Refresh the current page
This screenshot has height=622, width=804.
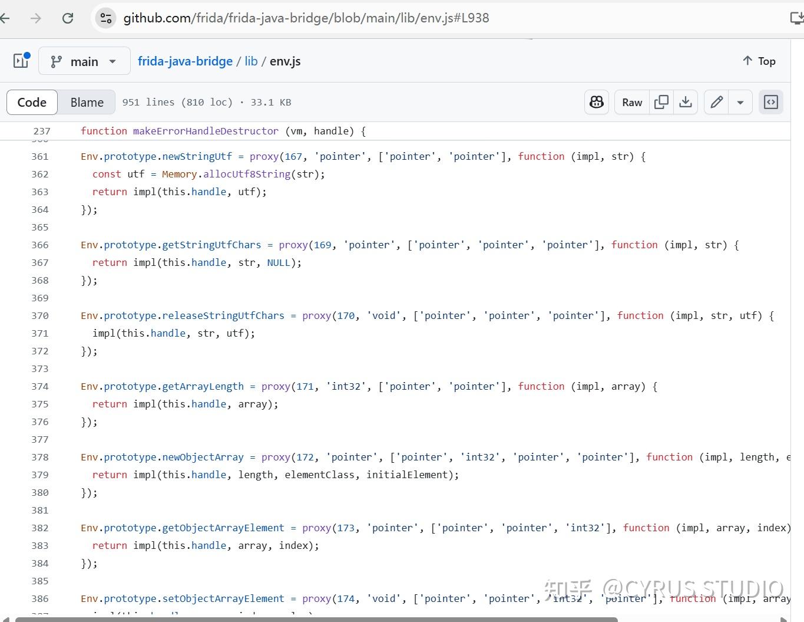[68, 18]
